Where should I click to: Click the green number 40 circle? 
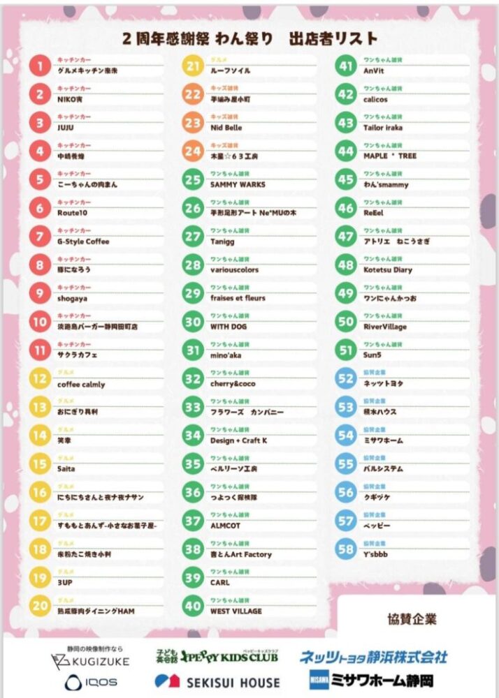click(193, 606)
